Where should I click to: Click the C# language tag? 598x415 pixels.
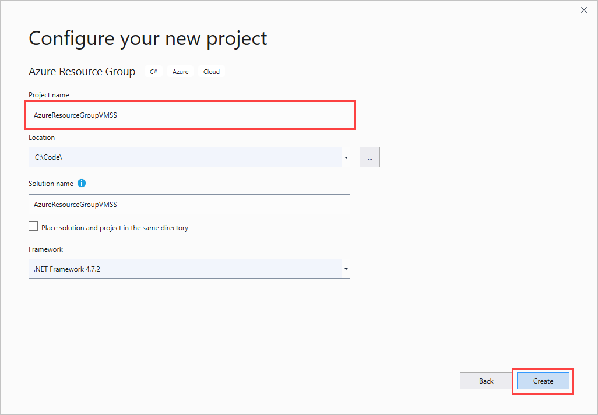point(154,72)
